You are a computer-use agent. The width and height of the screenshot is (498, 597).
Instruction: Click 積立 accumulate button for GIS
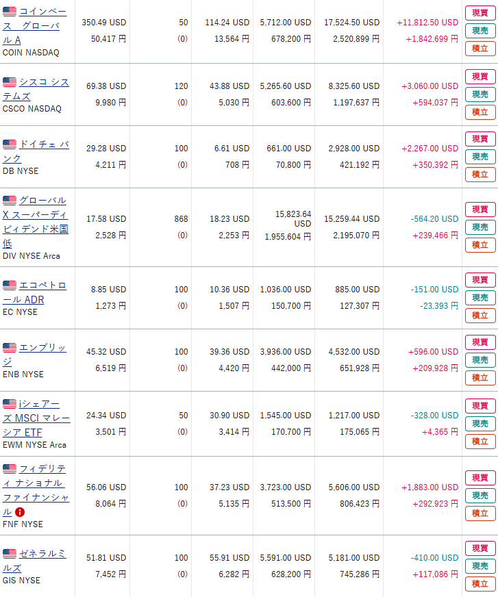480,584
